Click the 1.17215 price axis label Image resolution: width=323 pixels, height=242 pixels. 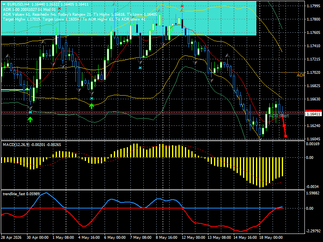[x=313, y=59]
